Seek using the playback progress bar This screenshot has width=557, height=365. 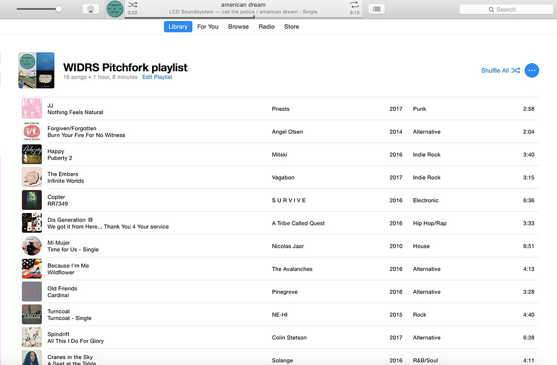pyautogui.click(x=244, y=17)
